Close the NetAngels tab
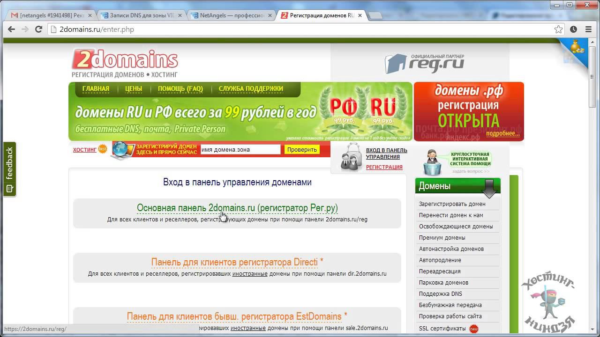Screen dimensions: 600x337 pyautogui.click(x=270, y=15)
